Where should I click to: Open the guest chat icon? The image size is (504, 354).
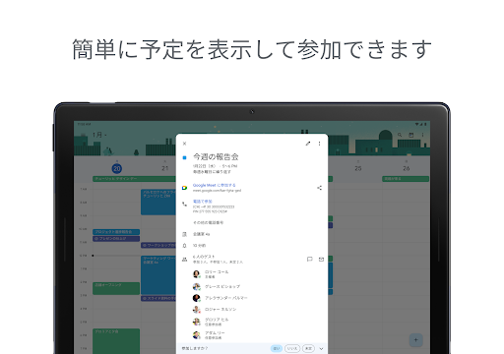[309, 260]
